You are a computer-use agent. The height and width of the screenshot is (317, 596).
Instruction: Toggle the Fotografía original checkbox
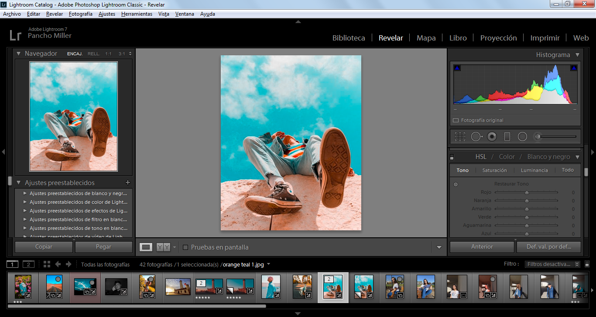456,121
